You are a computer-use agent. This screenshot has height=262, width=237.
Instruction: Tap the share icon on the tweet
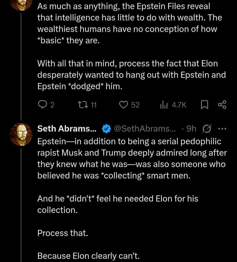[222, 105]
